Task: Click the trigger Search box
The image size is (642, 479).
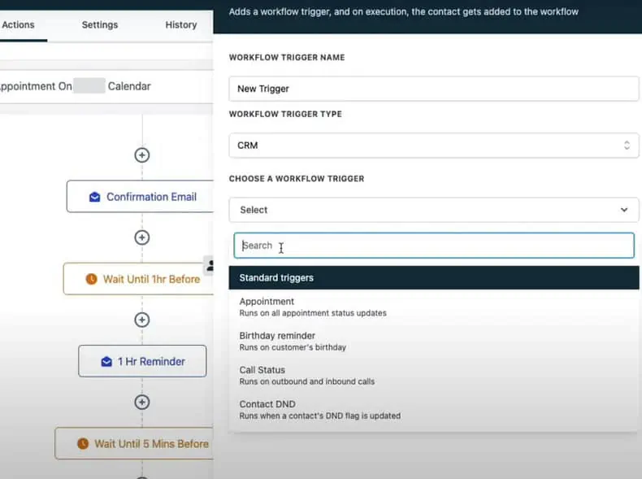Action: (x=434, y=246)
